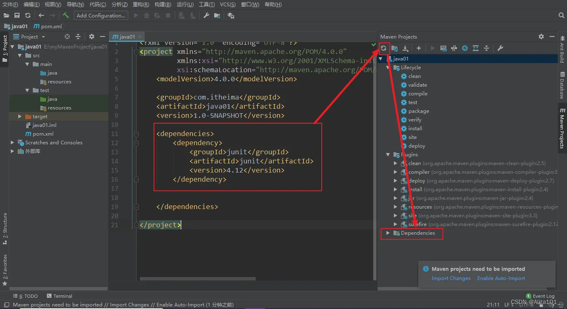Viewport: 567px width, 309px height.
Task: Click Execute Maven Goal icon
Action: pyautogui.click(x=443, y=48)
